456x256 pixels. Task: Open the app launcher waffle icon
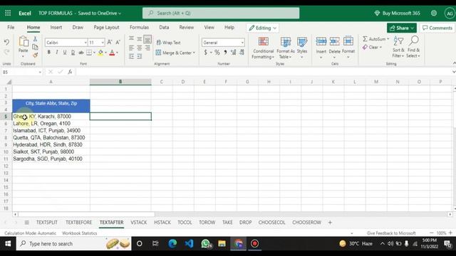click(x=8, y=13)
